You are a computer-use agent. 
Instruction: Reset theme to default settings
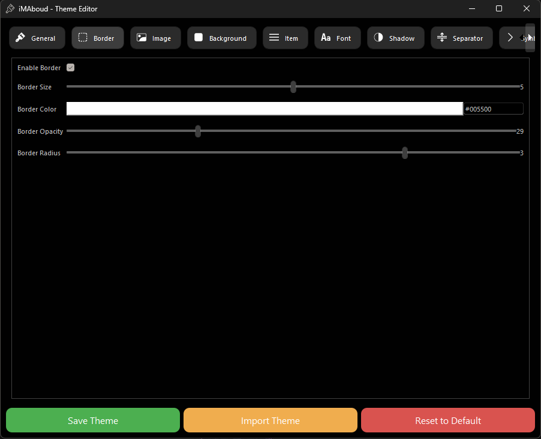pos(447,420)
